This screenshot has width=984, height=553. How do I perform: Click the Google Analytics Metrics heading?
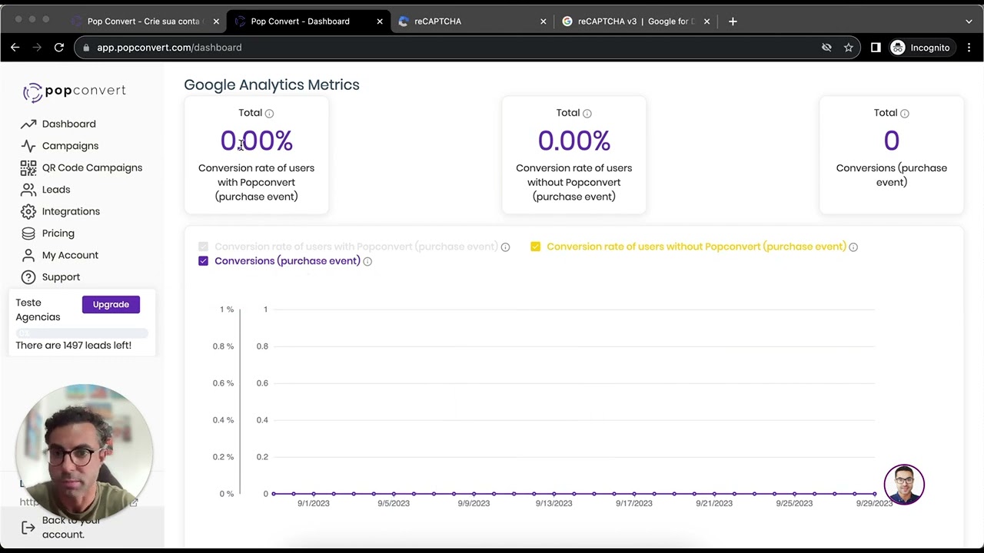[x=271, y=84]
